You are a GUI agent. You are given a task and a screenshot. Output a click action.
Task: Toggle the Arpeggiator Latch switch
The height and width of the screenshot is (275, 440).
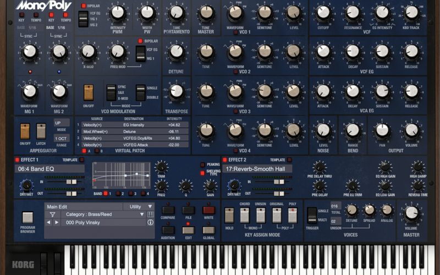[41, 131]
